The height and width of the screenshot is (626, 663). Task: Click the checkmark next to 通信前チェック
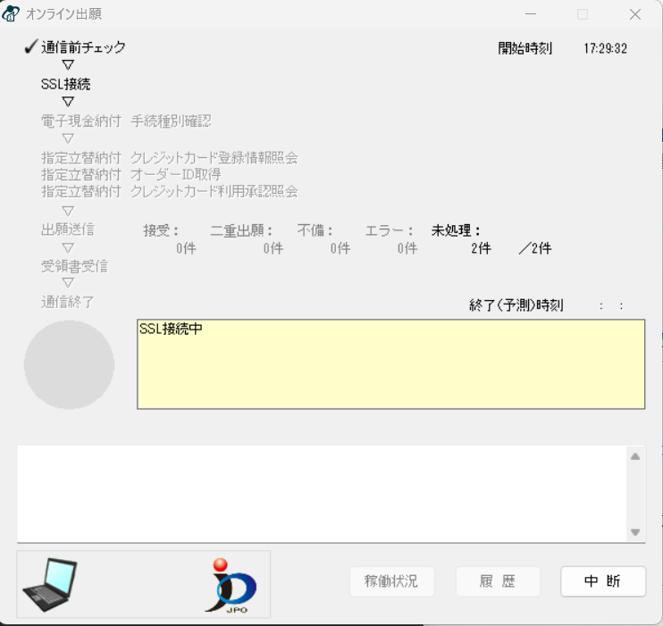[29, 47]
